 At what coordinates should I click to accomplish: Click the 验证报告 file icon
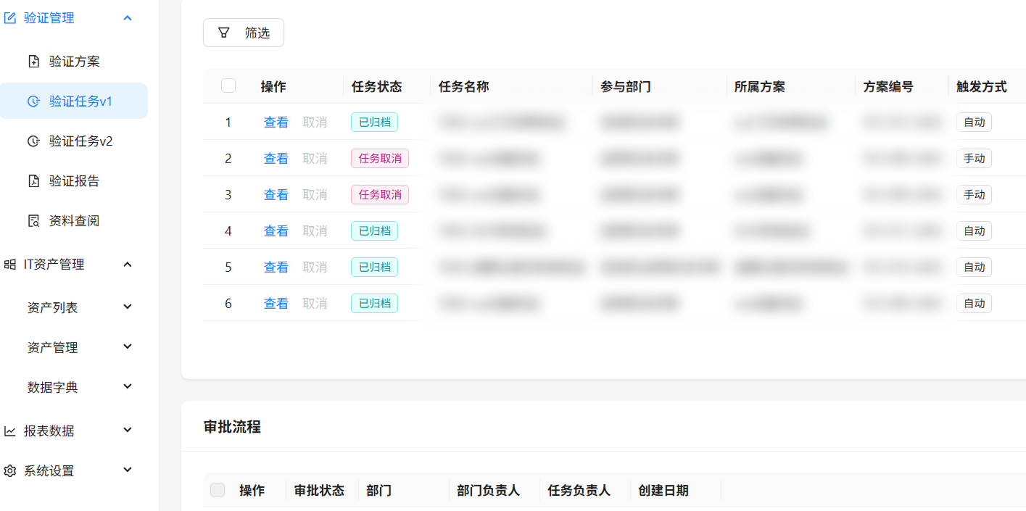tap(33, 181)
